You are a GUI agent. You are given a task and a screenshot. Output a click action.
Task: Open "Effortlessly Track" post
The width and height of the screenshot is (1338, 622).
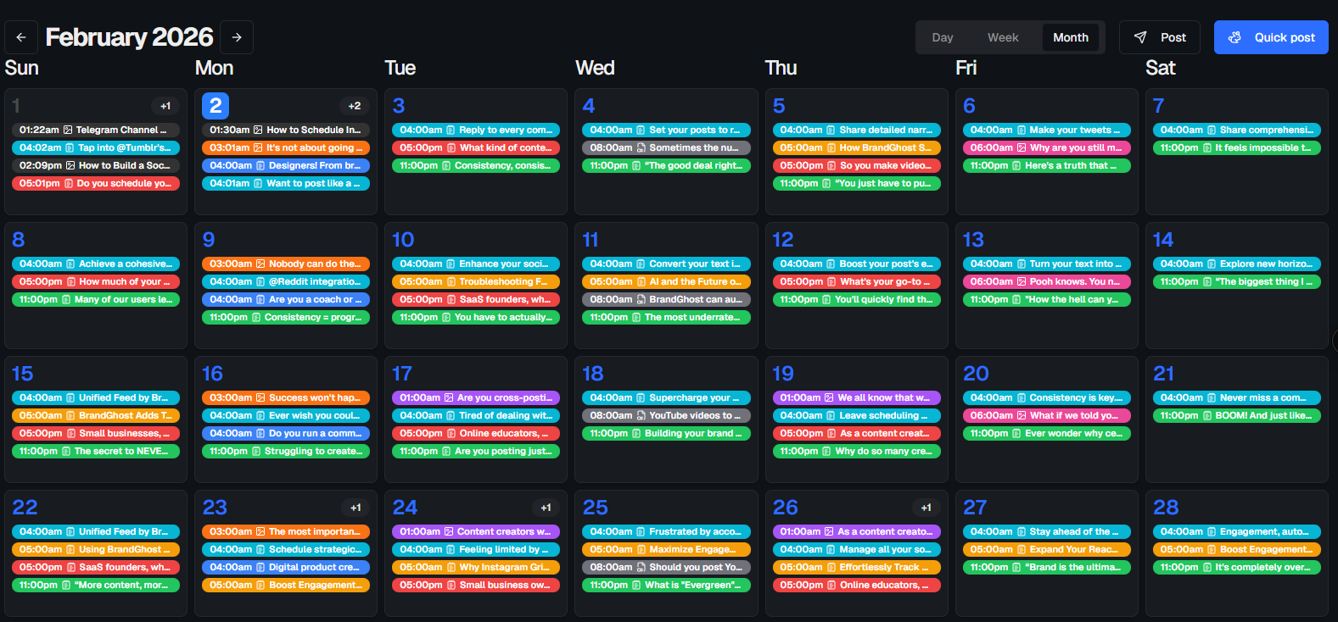(x=857, y=567)
